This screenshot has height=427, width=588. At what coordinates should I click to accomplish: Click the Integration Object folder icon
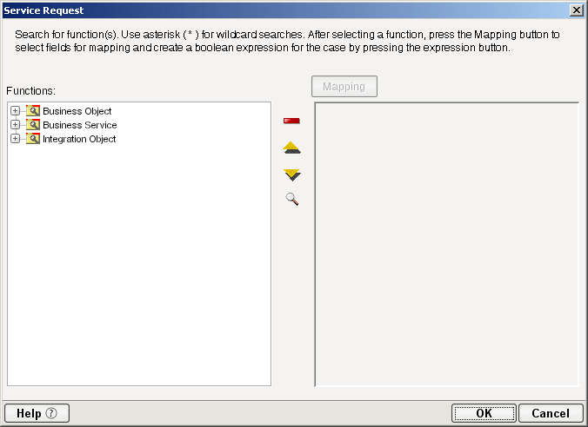pyautogui.click(x=33, y=139)
